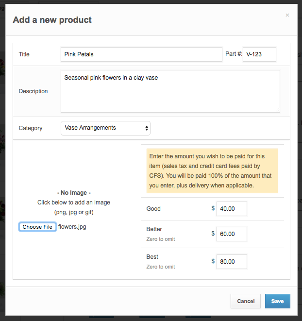
Task: Click the Title label
Action: coord(24,54)
